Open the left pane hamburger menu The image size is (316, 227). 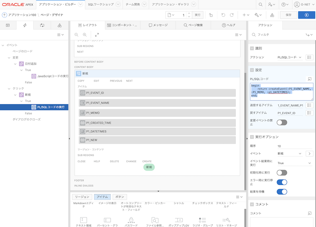tap(60, 35)
